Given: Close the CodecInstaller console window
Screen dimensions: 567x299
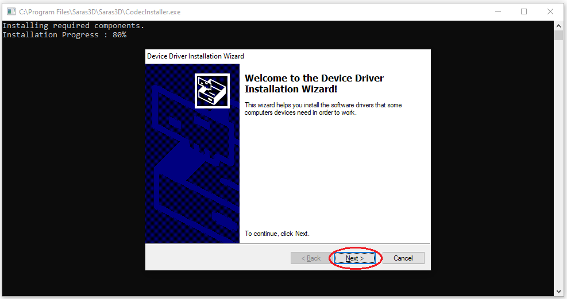Looking at the screenshot, I should tap(550, 11).
